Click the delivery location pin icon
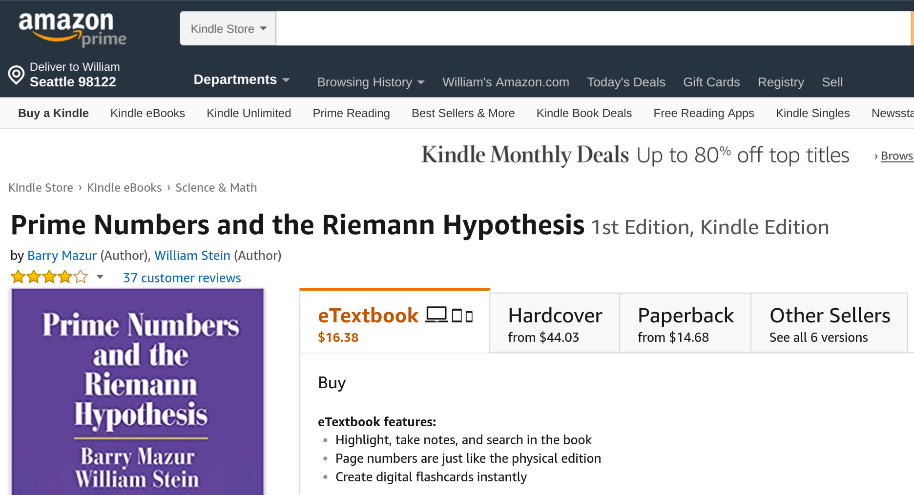 point(16,75)
